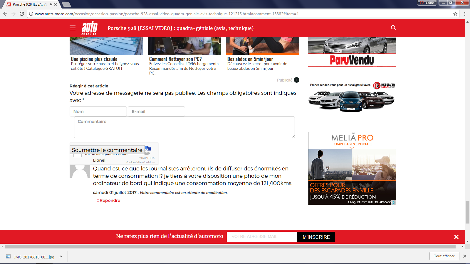Click the article title in the red header

tap(180, 28)
